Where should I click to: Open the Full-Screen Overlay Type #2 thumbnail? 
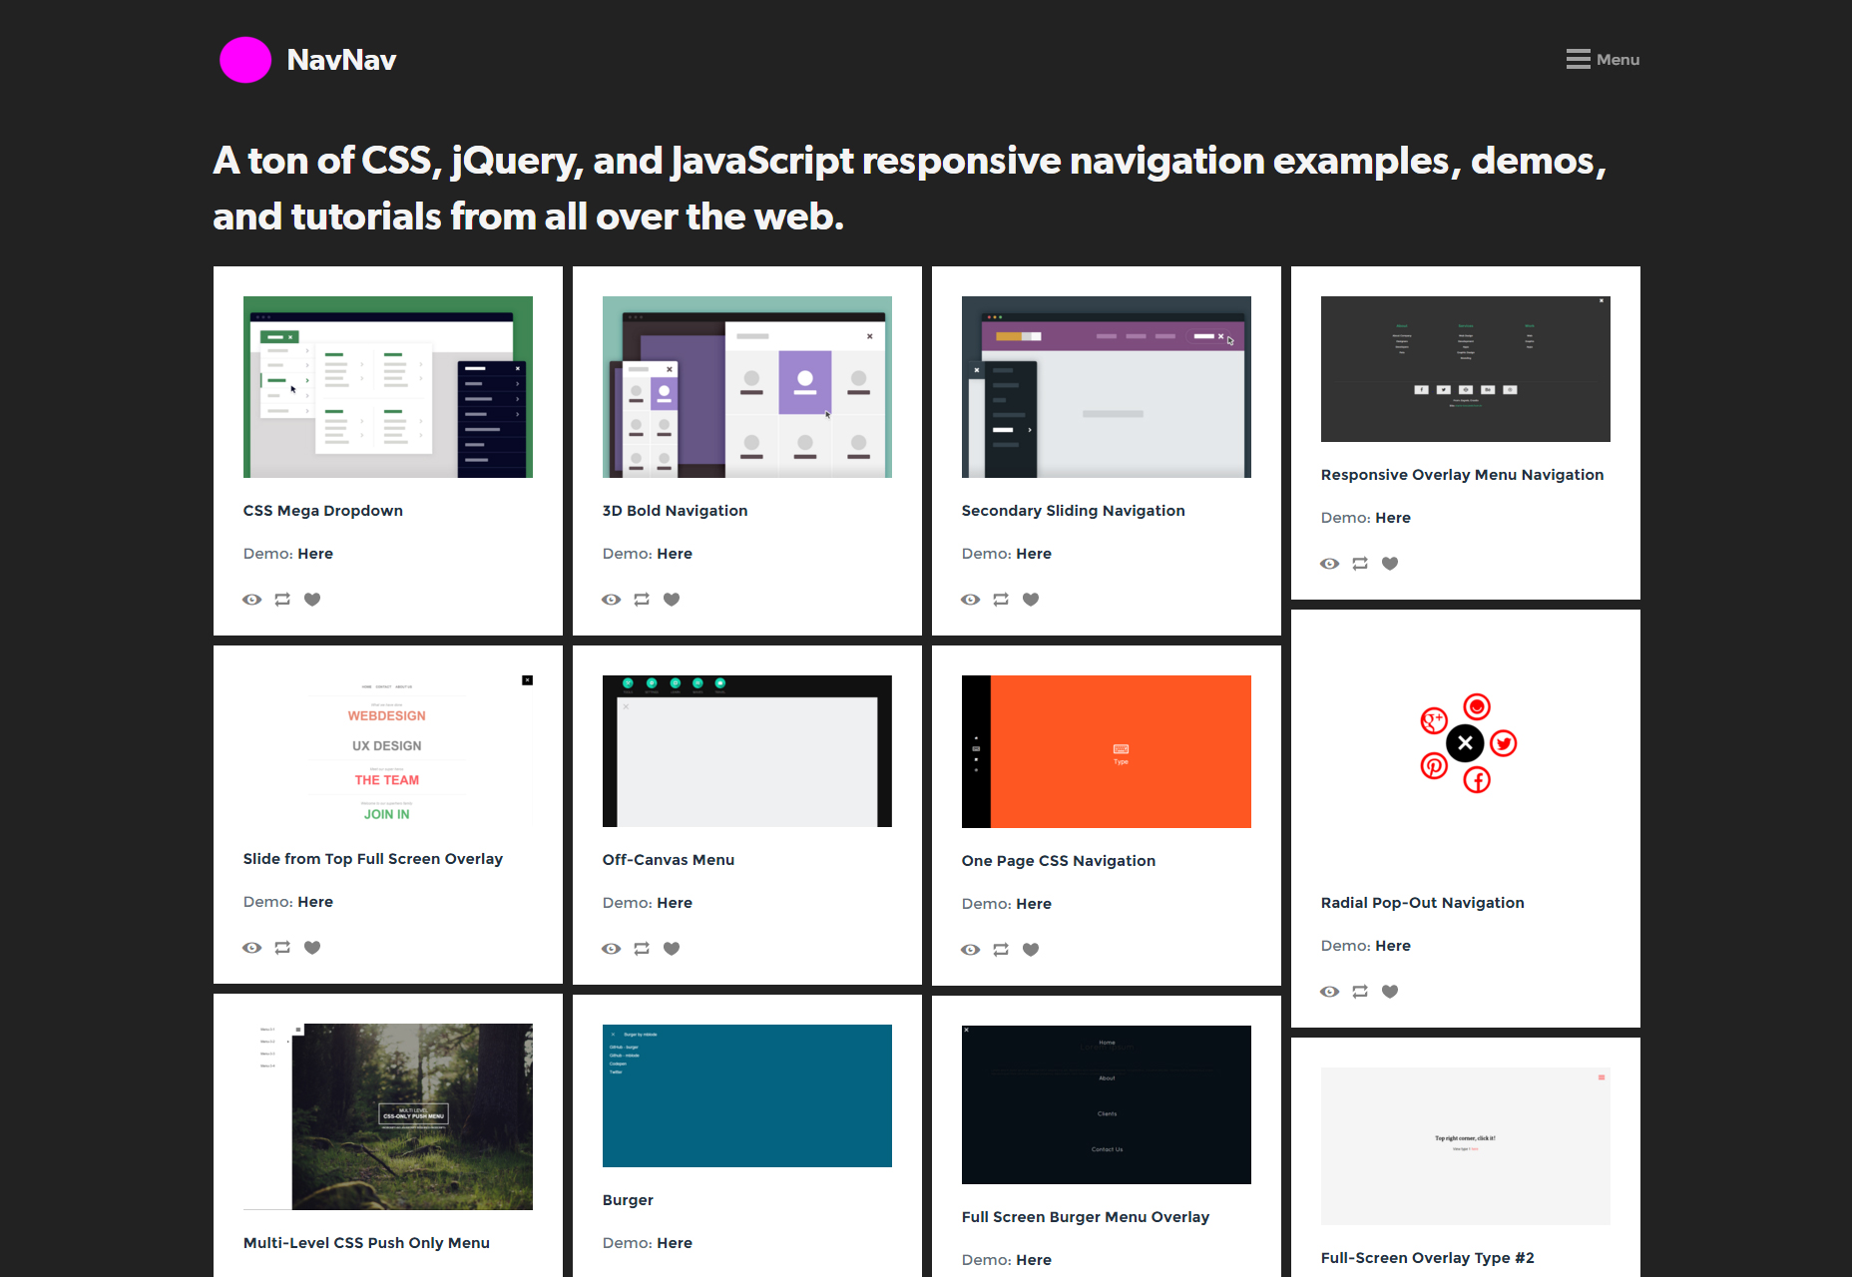coord(1466,1146)
